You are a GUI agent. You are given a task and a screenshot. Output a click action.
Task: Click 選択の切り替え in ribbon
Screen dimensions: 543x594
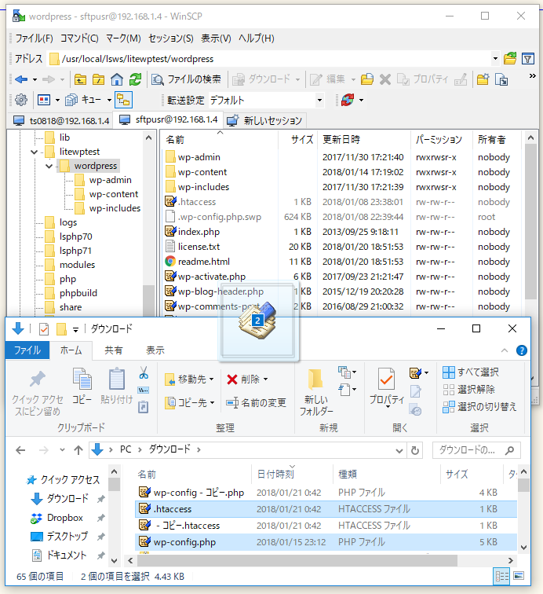(x=479, y=406)
